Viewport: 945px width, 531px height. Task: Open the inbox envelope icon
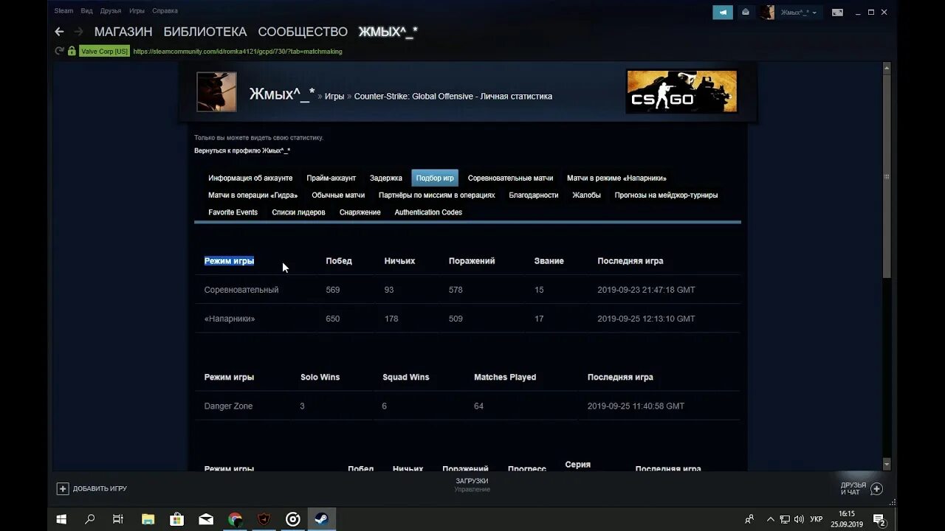click(746, 12)
